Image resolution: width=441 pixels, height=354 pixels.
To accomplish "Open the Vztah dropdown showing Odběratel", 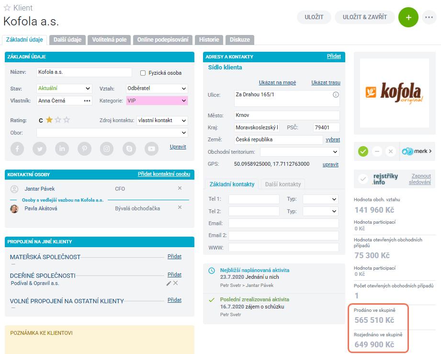I will pos(157,88).
